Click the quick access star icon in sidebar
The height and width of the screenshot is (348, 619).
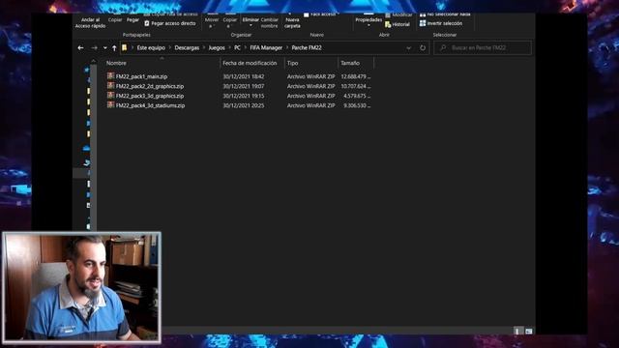click(86, 70)
